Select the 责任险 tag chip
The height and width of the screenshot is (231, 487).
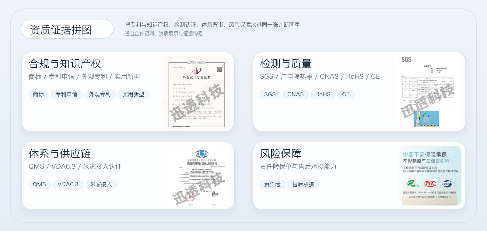click(272, 184)
